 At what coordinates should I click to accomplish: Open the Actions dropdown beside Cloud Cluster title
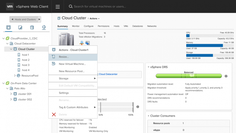[x=96, y=19]
